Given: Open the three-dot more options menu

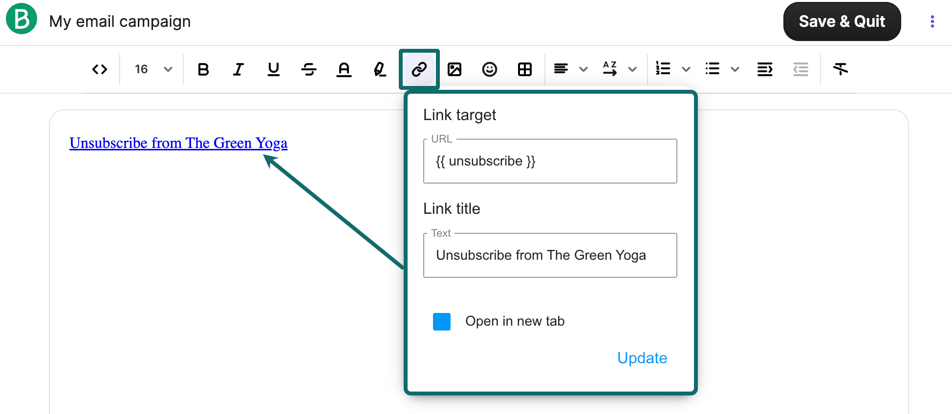Looking at the screenshot, I should (932, 21).
